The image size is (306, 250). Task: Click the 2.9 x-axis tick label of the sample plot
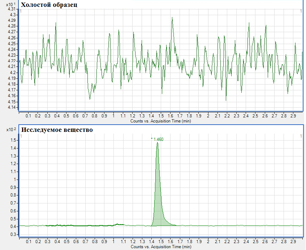click(293, 242)
